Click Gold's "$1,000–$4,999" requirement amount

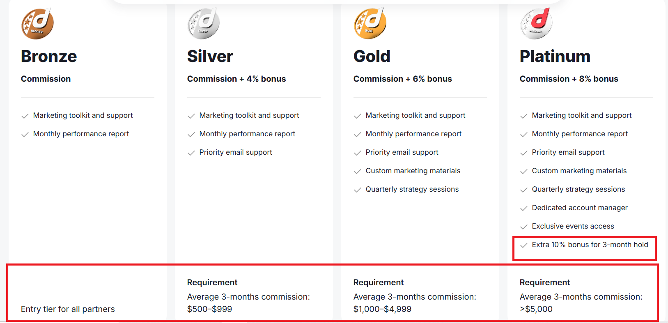coord(382,309)
